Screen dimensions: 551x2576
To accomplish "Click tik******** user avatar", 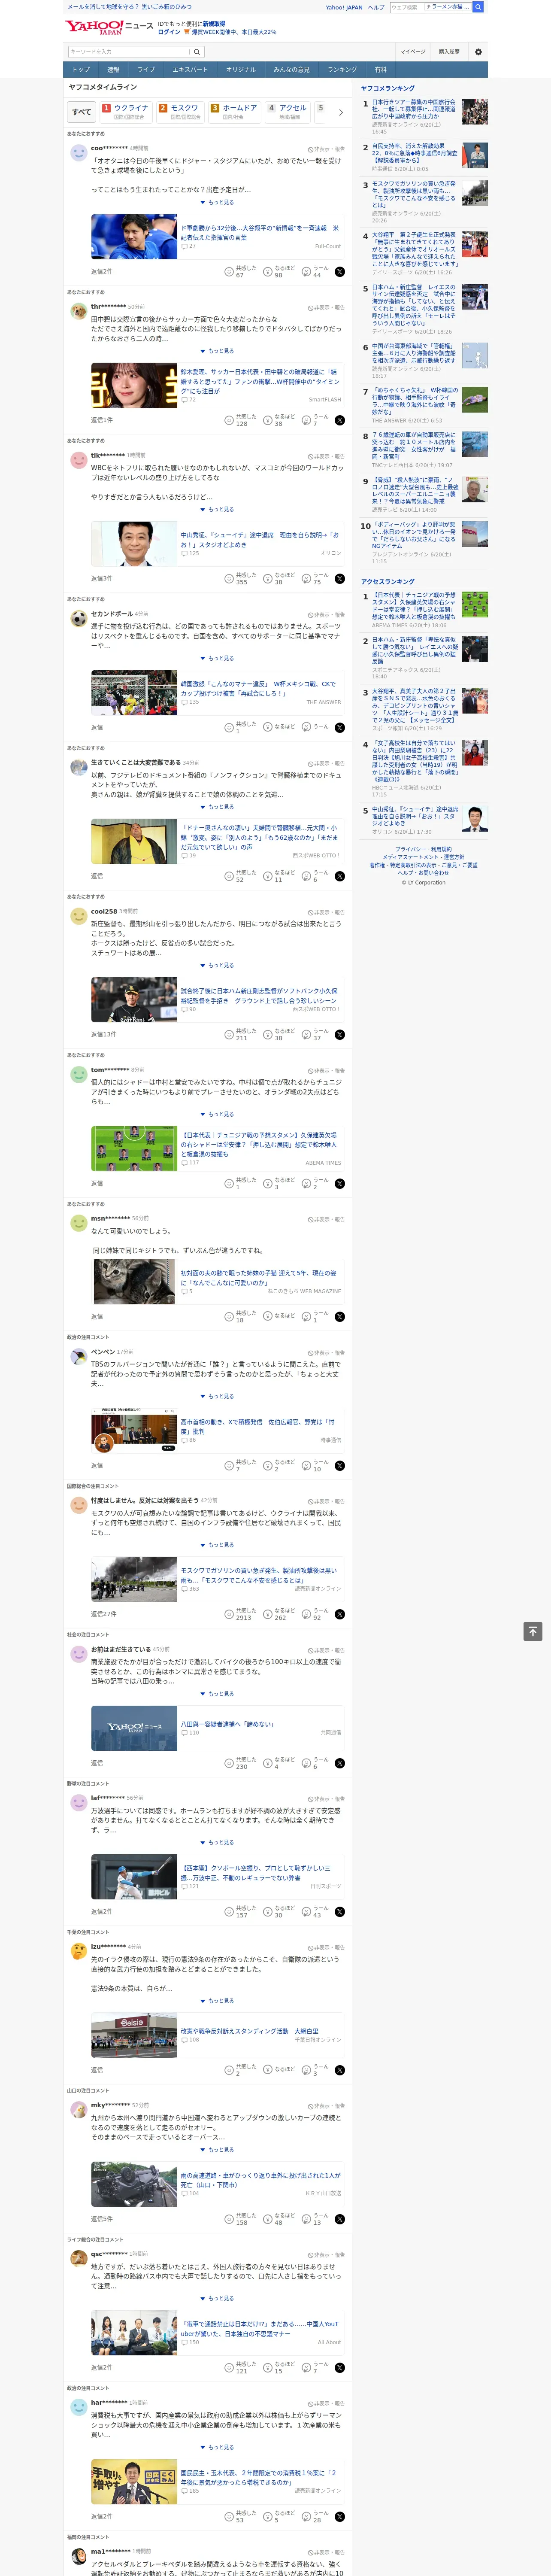I will tap(78, 460).
